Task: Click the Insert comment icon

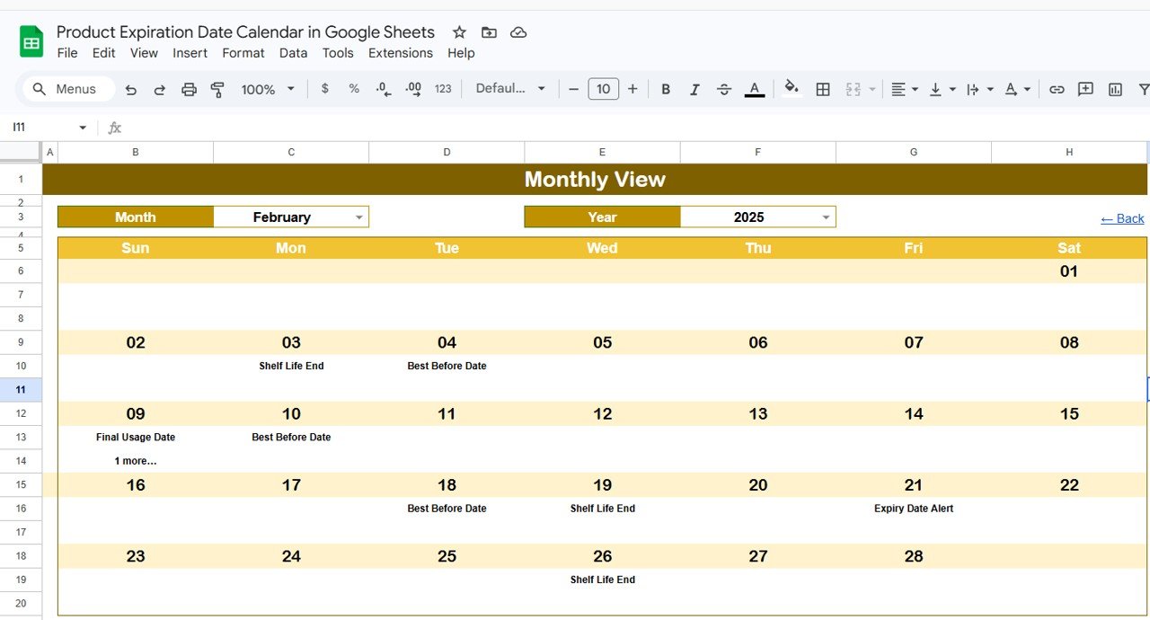Action: (1085, 89)
